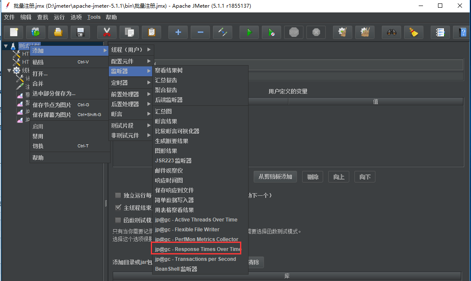Expand 配置元件 submenu
The width and height of the screenshot is (471, 281).
(x=131, y=61)
